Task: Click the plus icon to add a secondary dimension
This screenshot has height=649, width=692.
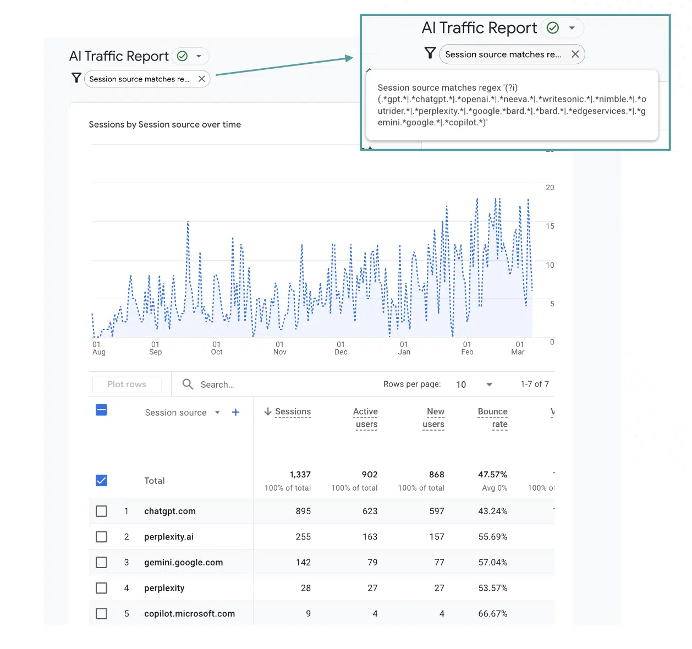Action: tap(236, 412)
